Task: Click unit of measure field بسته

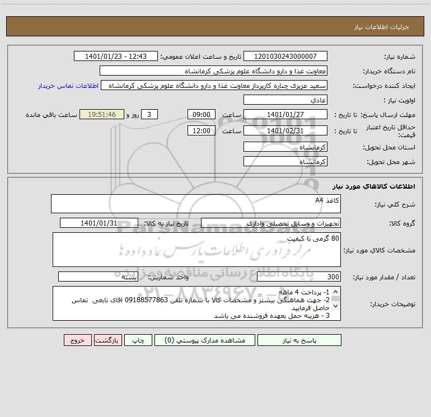Action: tap(98, 277)
